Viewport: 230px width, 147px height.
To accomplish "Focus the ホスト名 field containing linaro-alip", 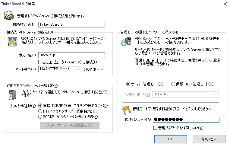I will click(x=71, y=55).
